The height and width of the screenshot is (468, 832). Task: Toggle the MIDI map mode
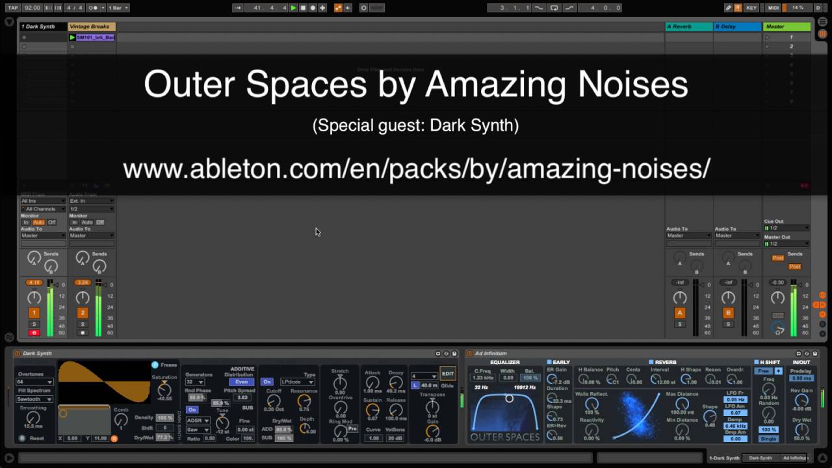(773, 8)
